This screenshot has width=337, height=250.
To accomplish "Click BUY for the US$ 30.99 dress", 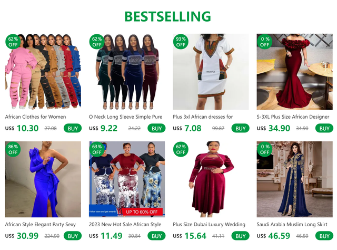I will point(73,236).
